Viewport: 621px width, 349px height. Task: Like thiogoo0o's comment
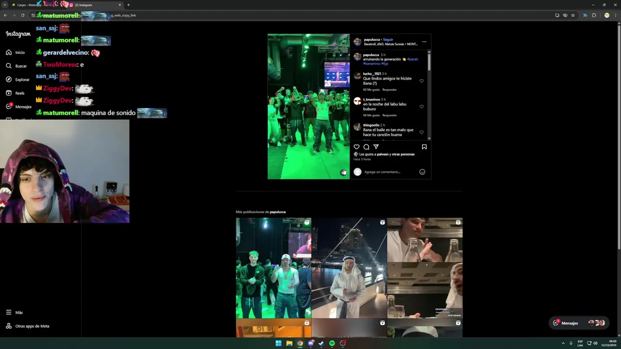(422, 132)
